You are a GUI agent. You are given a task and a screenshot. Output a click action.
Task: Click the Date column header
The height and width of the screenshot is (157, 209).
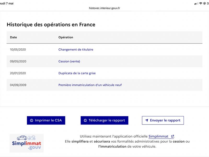click(14, 37)
